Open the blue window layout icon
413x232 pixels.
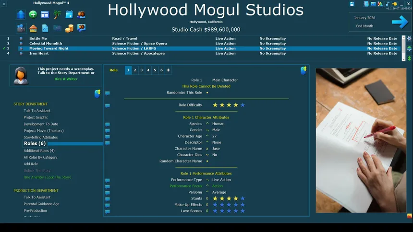tap(45, 14)
